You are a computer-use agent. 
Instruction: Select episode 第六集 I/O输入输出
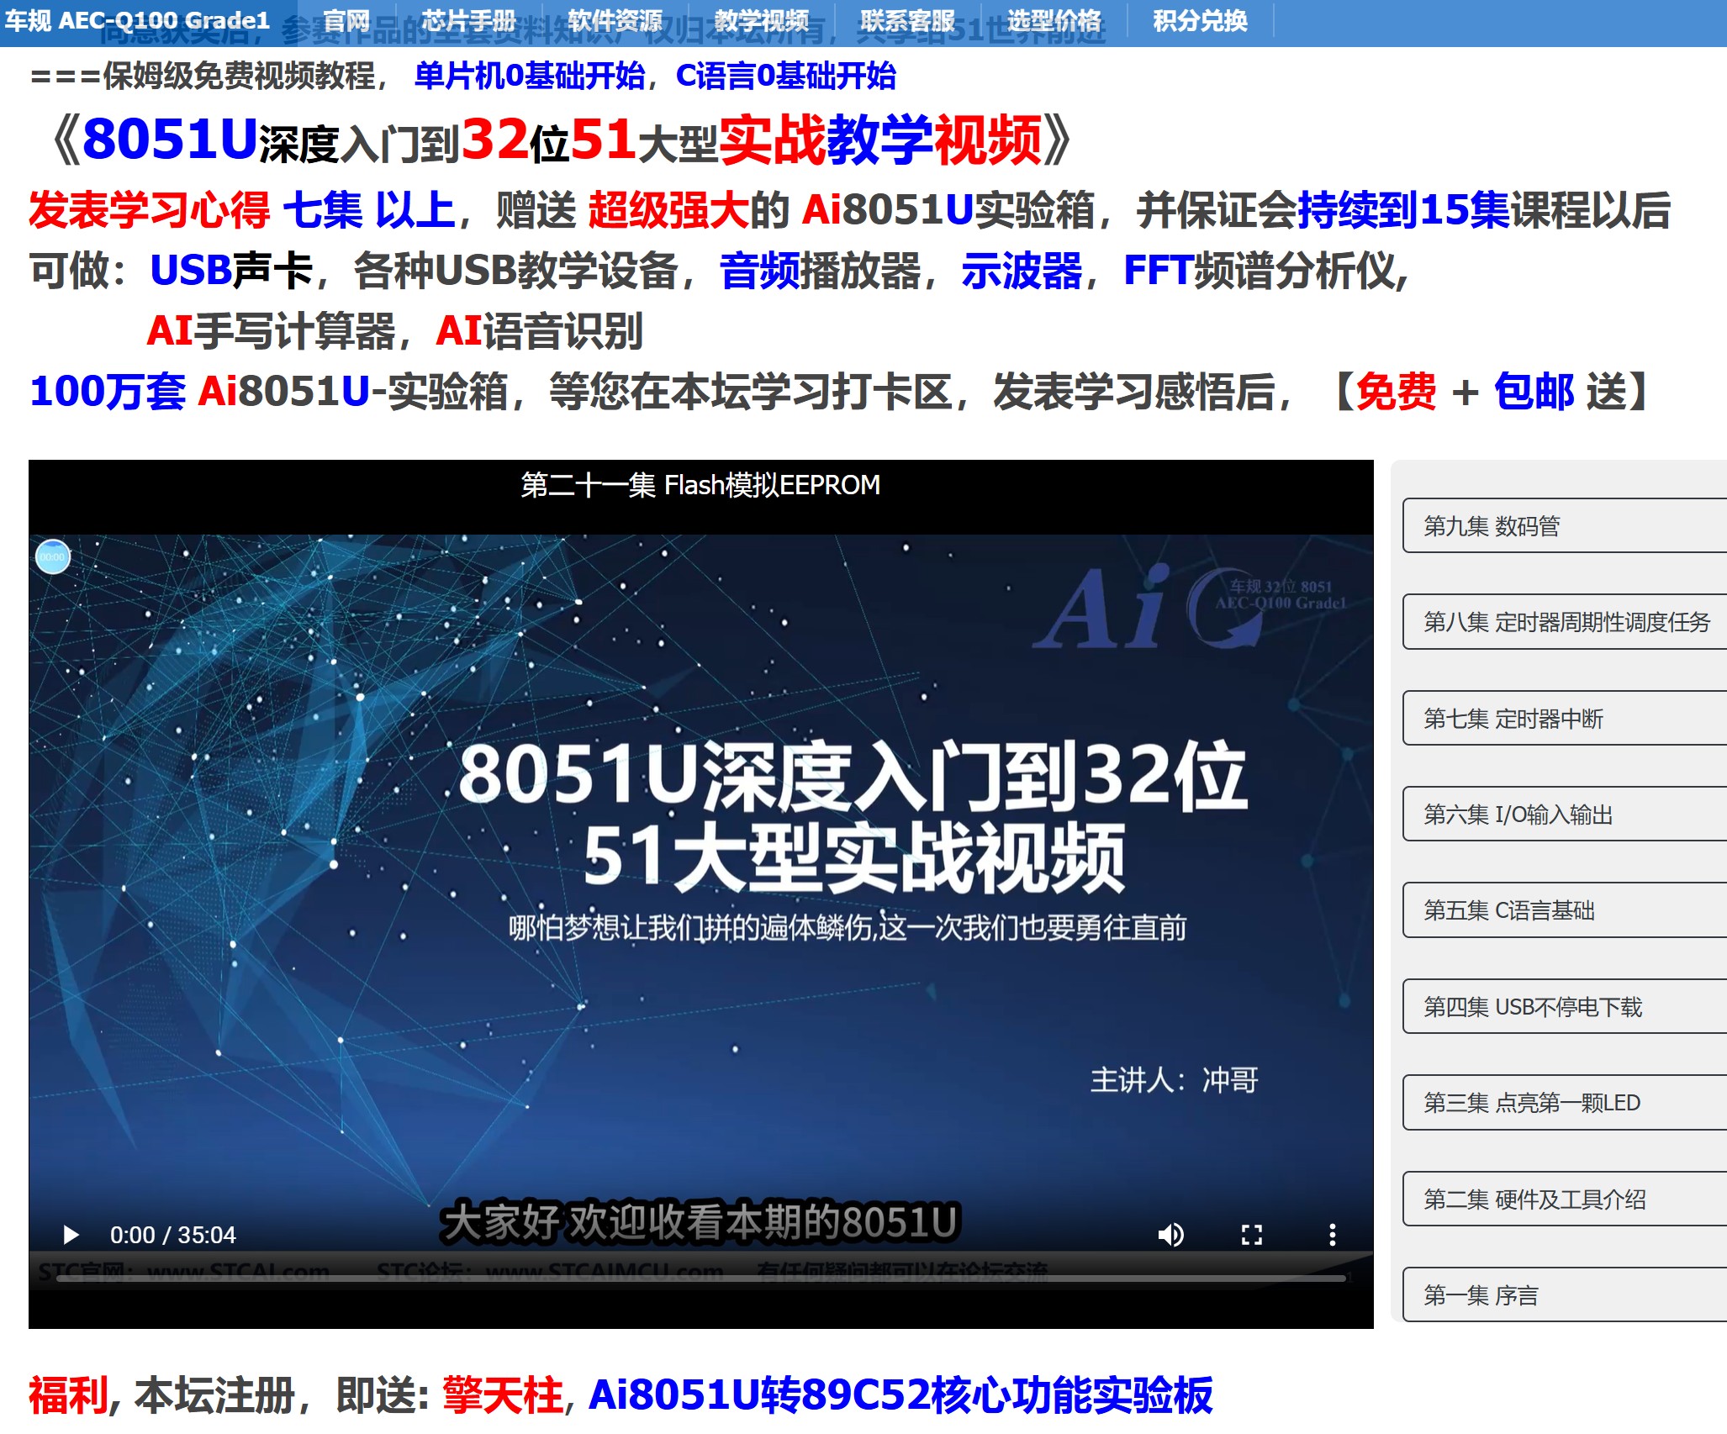coord(1565,815)
